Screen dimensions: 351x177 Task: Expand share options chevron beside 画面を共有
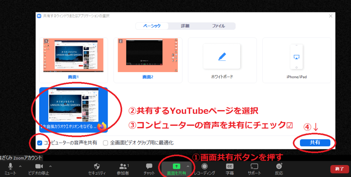pyautogui.click(x=188, y=166)
